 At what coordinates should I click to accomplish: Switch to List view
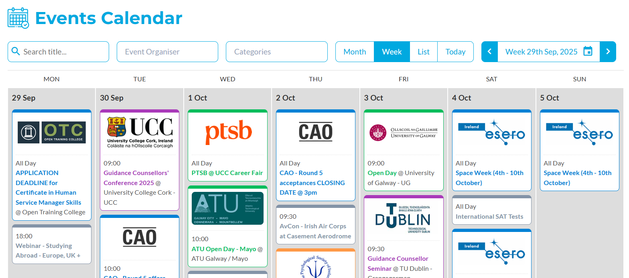pyautogui.click(x=424, y=52)
